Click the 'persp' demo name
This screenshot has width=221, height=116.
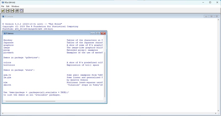point(7,50)
